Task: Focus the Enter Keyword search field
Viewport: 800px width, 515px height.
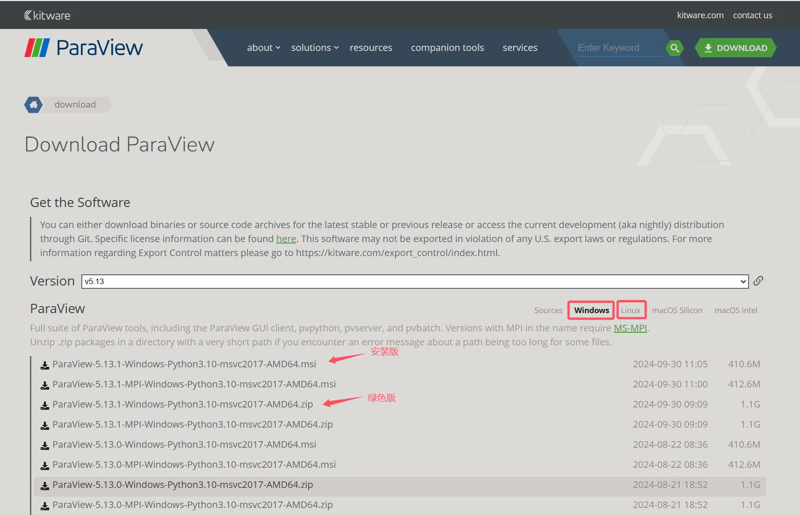Action: pos(620,48)
